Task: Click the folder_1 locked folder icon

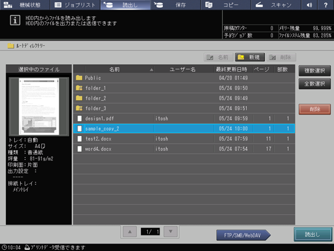Action: click(x=79, y=88)
